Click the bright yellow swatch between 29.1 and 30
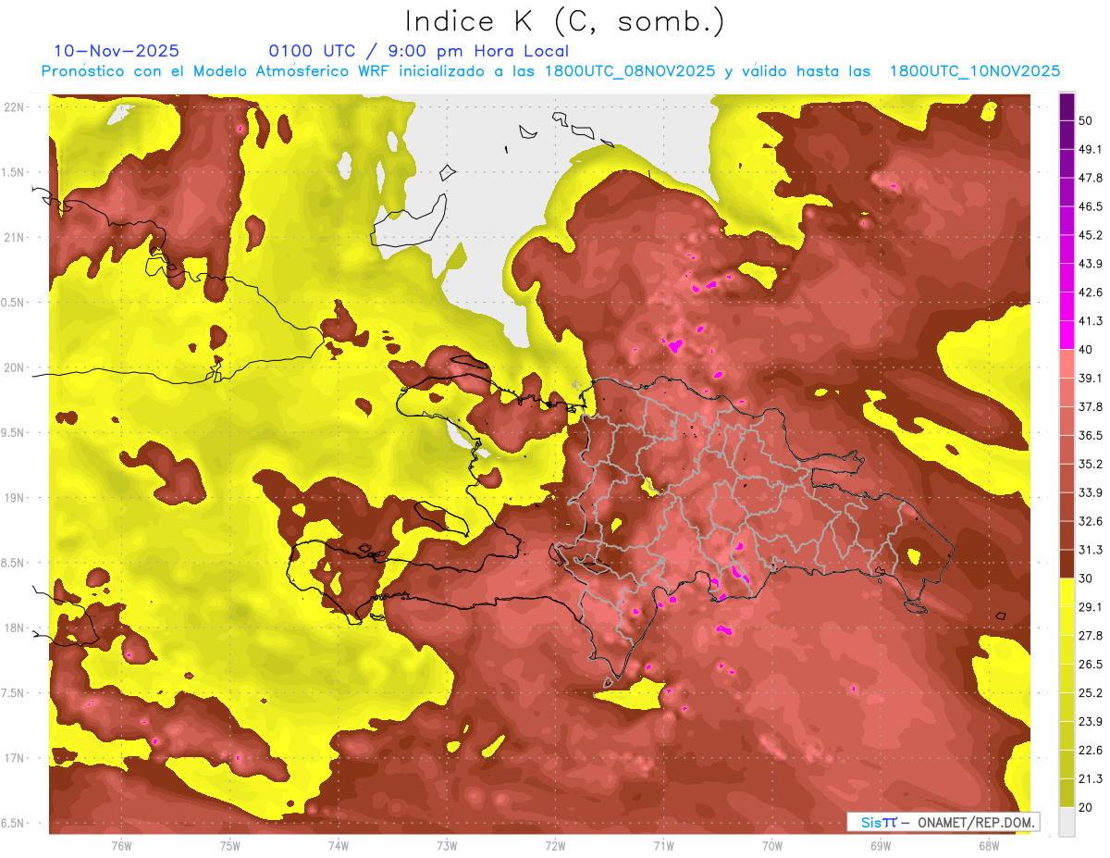The height and width of the screenshot is (858, 1110). [1067, 592]
